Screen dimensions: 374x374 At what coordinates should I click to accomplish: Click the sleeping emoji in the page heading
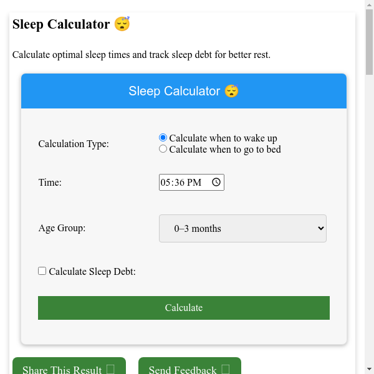[x=122, y=24]
